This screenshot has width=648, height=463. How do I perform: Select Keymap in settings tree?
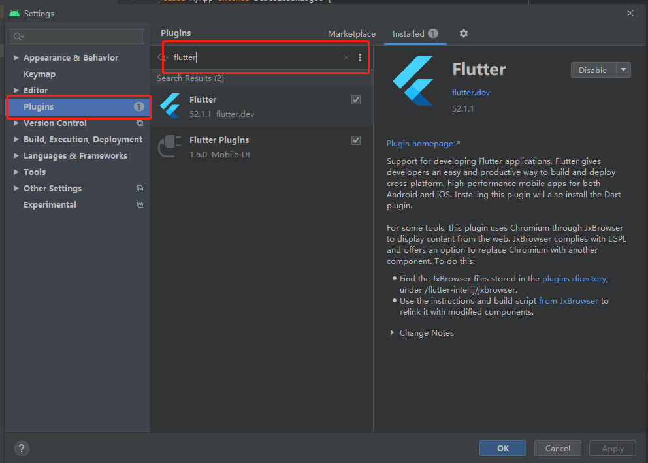click(39, 74)
